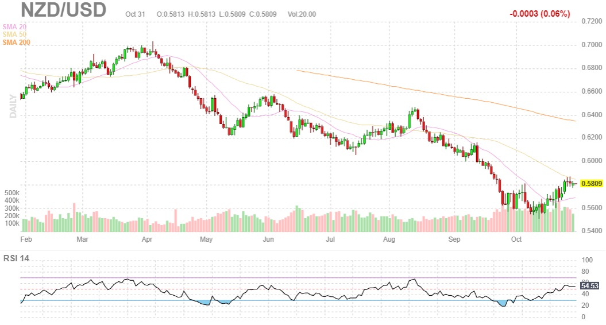
Task: Click the Aug label on time axis
Action: (389, 239)
